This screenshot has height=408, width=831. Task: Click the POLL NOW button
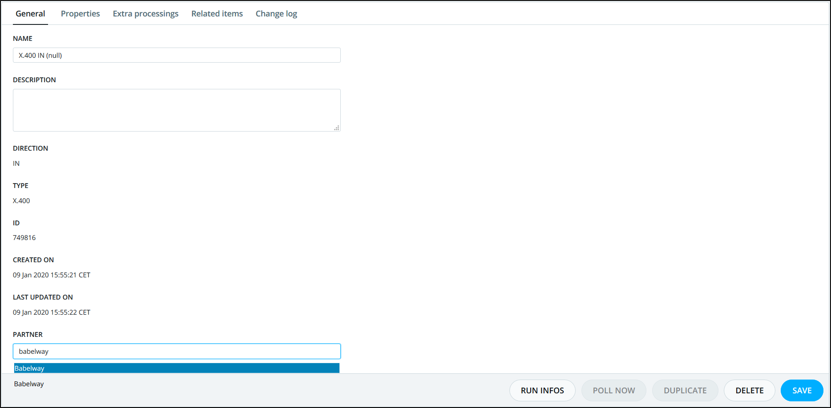[613, 390]
